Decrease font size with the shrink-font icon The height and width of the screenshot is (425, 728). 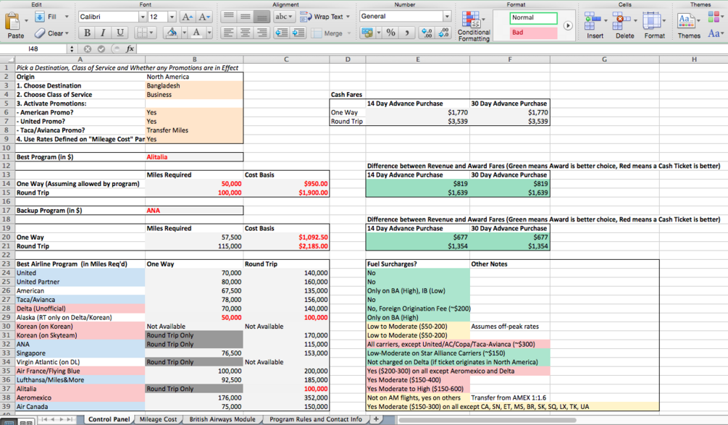[204, 17]
